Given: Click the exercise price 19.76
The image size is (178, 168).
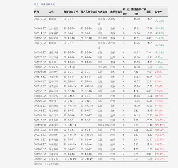Looking at the screenshot, I should pyautogui.click(x=136, y=43).
